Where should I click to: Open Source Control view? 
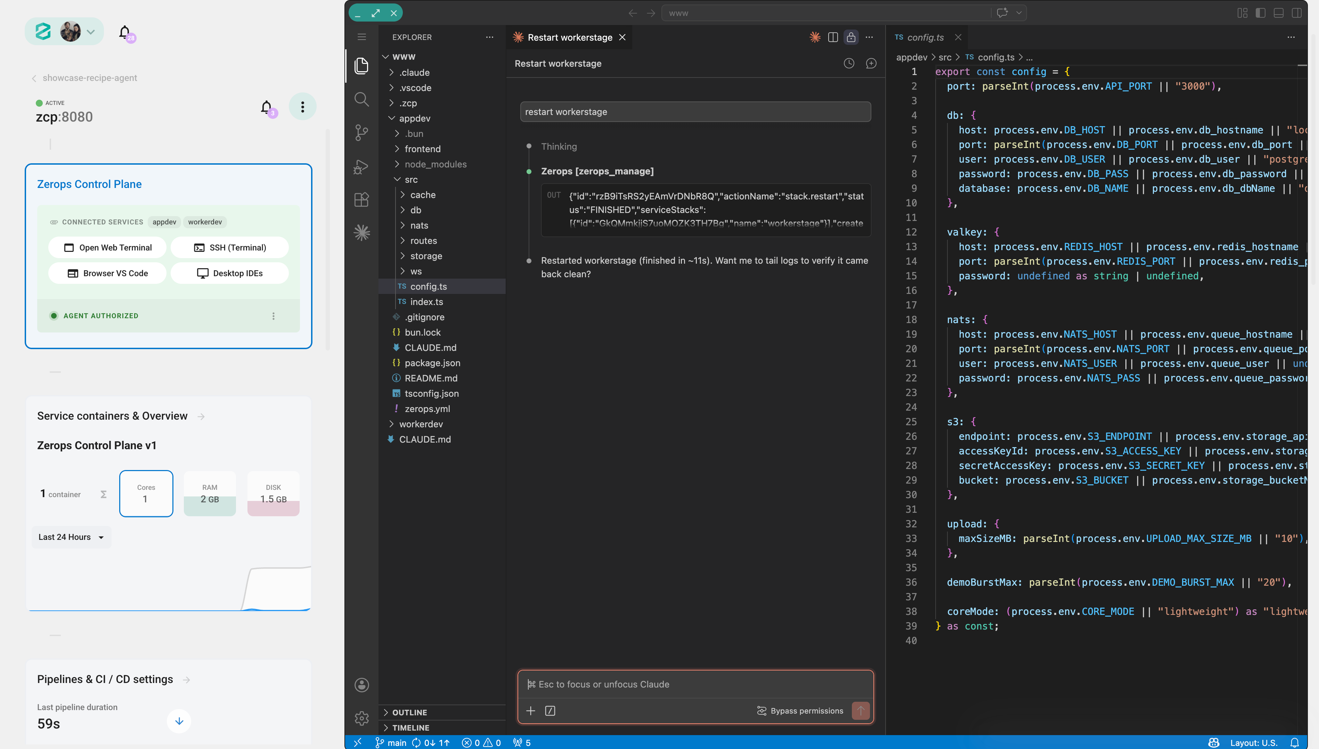click(x=362, y=133)
